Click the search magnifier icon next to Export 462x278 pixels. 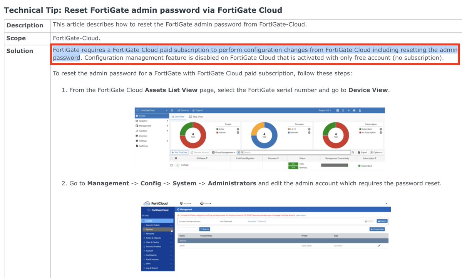click(x=353, y=153)
